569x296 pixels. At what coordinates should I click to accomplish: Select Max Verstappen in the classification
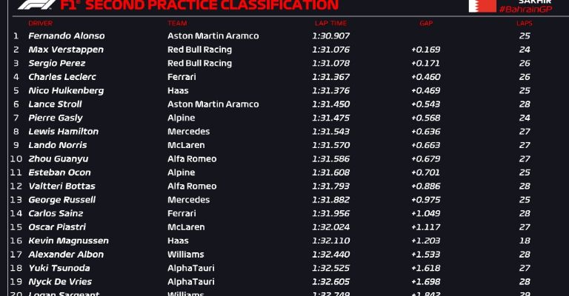click(x=66, y=50)
